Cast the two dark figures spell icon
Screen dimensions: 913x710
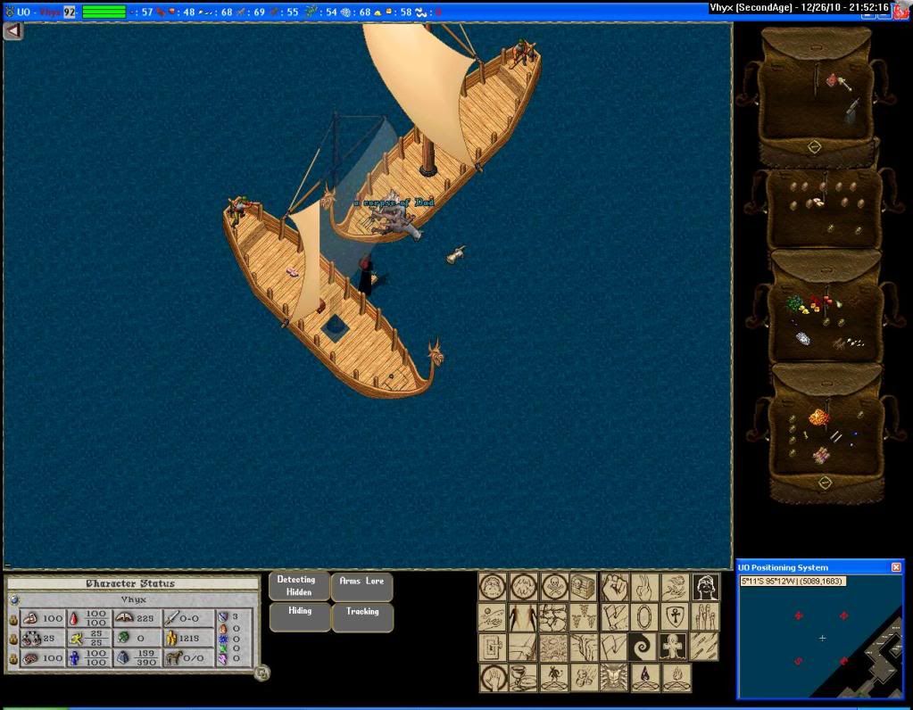tap(523, 617)
